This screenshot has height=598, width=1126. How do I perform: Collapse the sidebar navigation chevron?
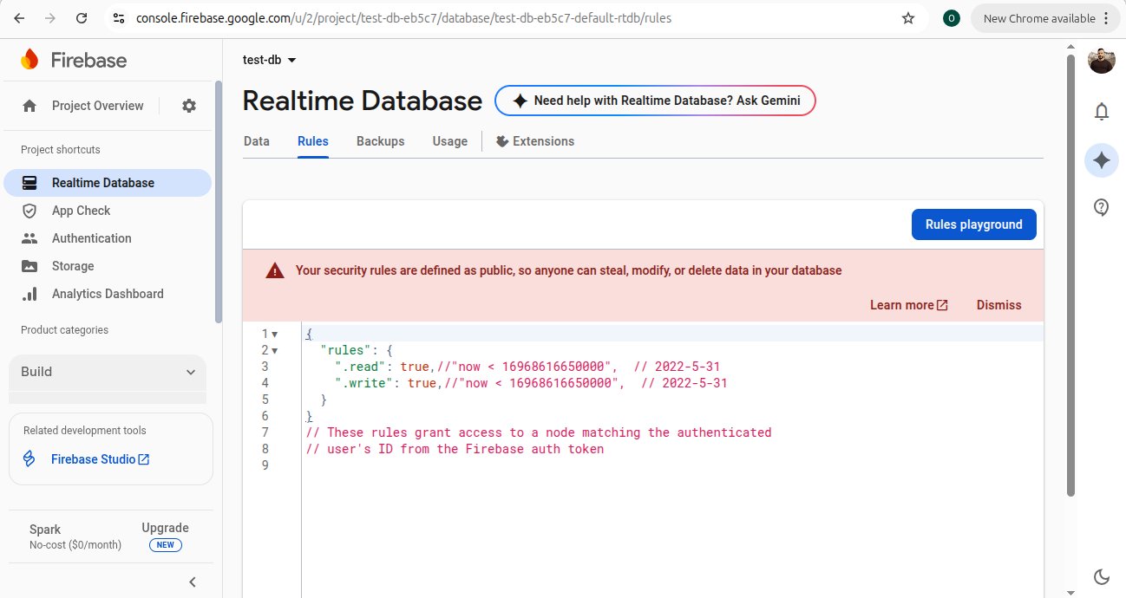(193, 582)
